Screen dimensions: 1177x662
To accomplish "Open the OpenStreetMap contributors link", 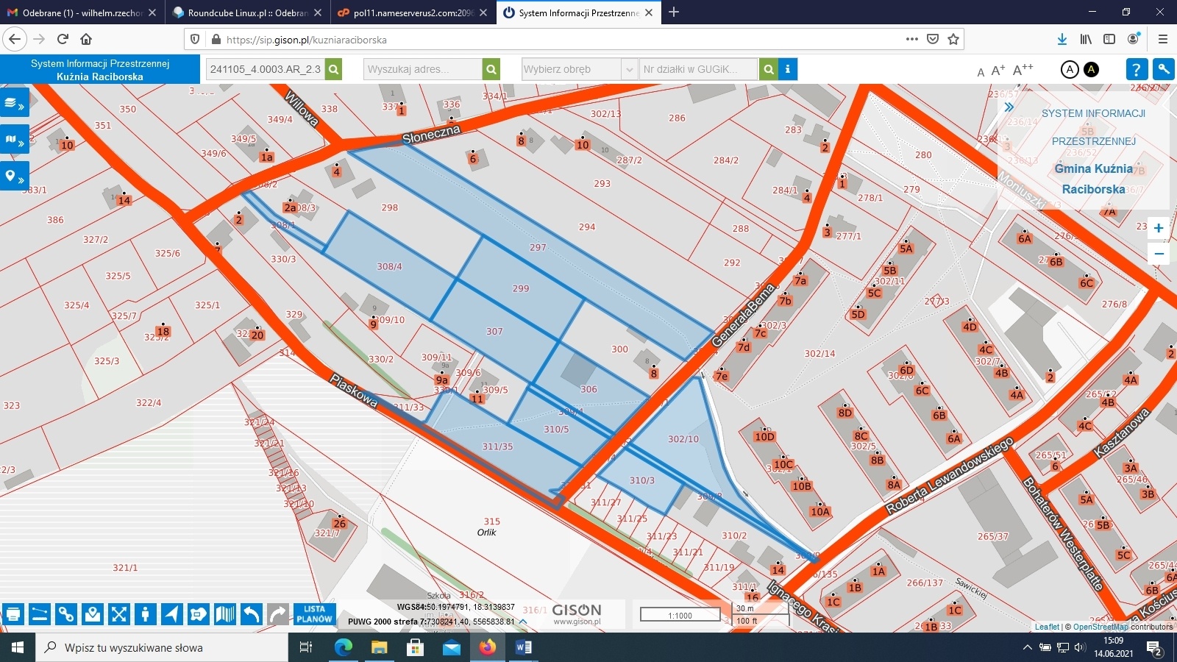I will point(1098,627).
